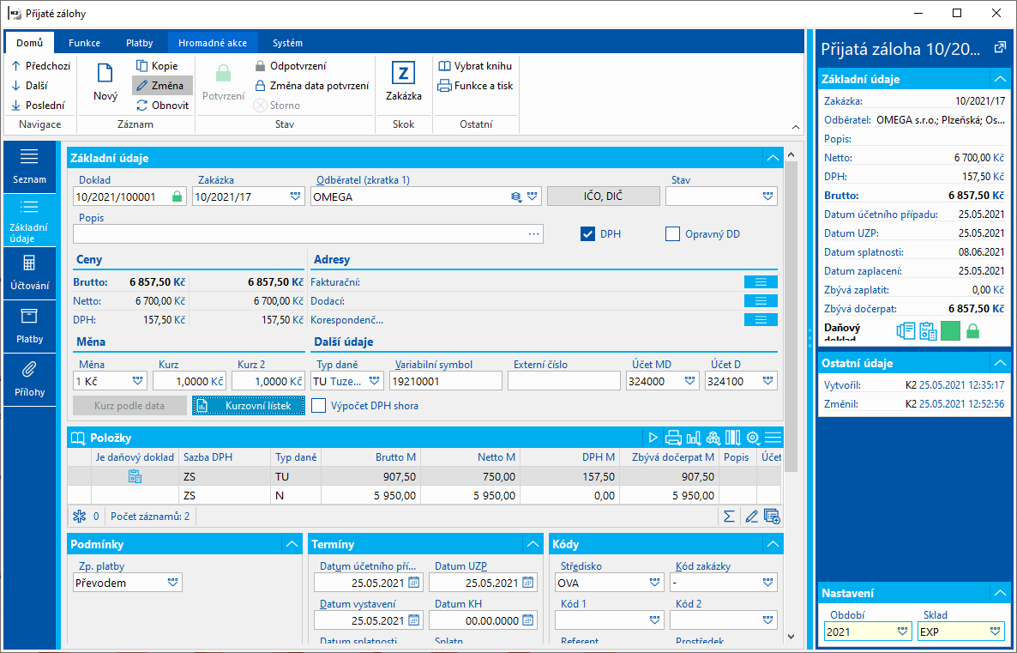The width and height of the screenshot is (1017, 653).
Task: Click the green status swatch in Daňový doklad
Action: (x=950, y=332)
